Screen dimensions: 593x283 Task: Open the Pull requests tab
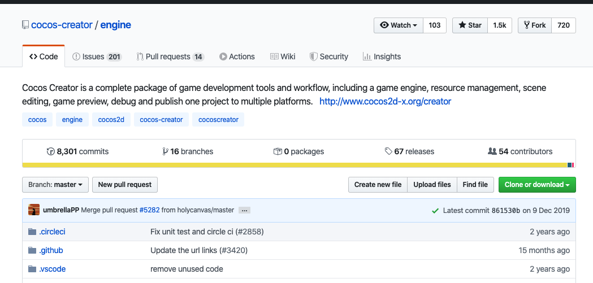[170, 56]
